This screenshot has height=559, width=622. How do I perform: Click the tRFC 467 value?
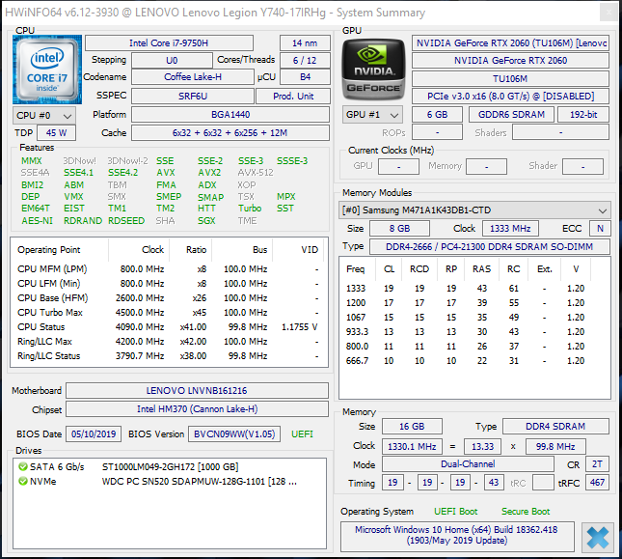tap(597, 483)
